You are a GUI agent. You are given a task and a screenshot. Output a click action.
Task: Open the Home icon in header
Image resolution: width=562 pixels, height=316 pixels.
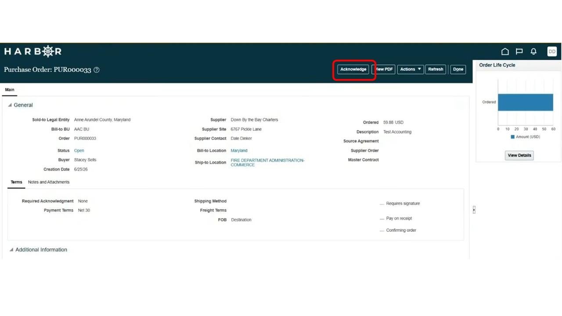click(505, 51)
